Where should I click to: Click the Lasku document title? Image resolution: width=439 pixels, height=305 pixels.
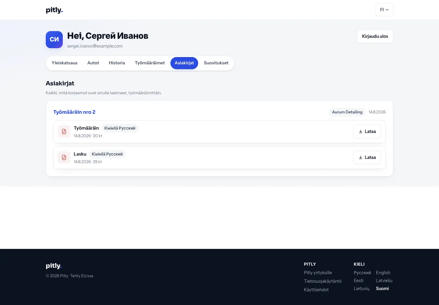click(x=80, y=154)
